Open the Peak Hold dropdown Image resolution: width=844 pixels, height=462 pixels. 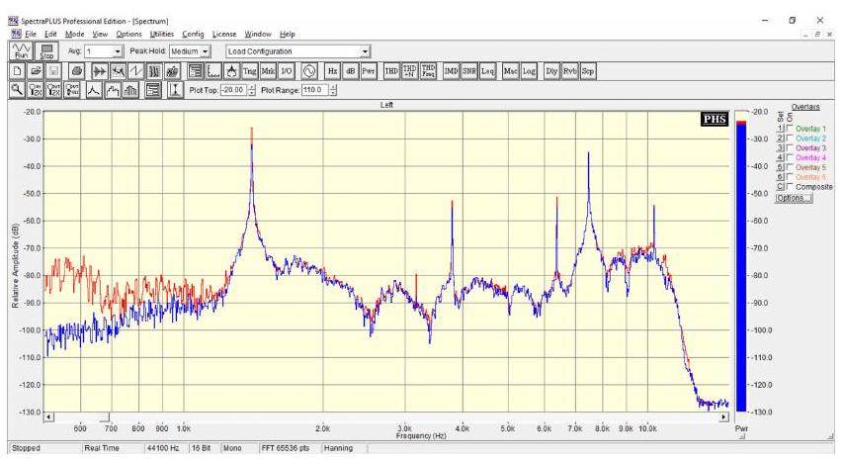point(206,51)
